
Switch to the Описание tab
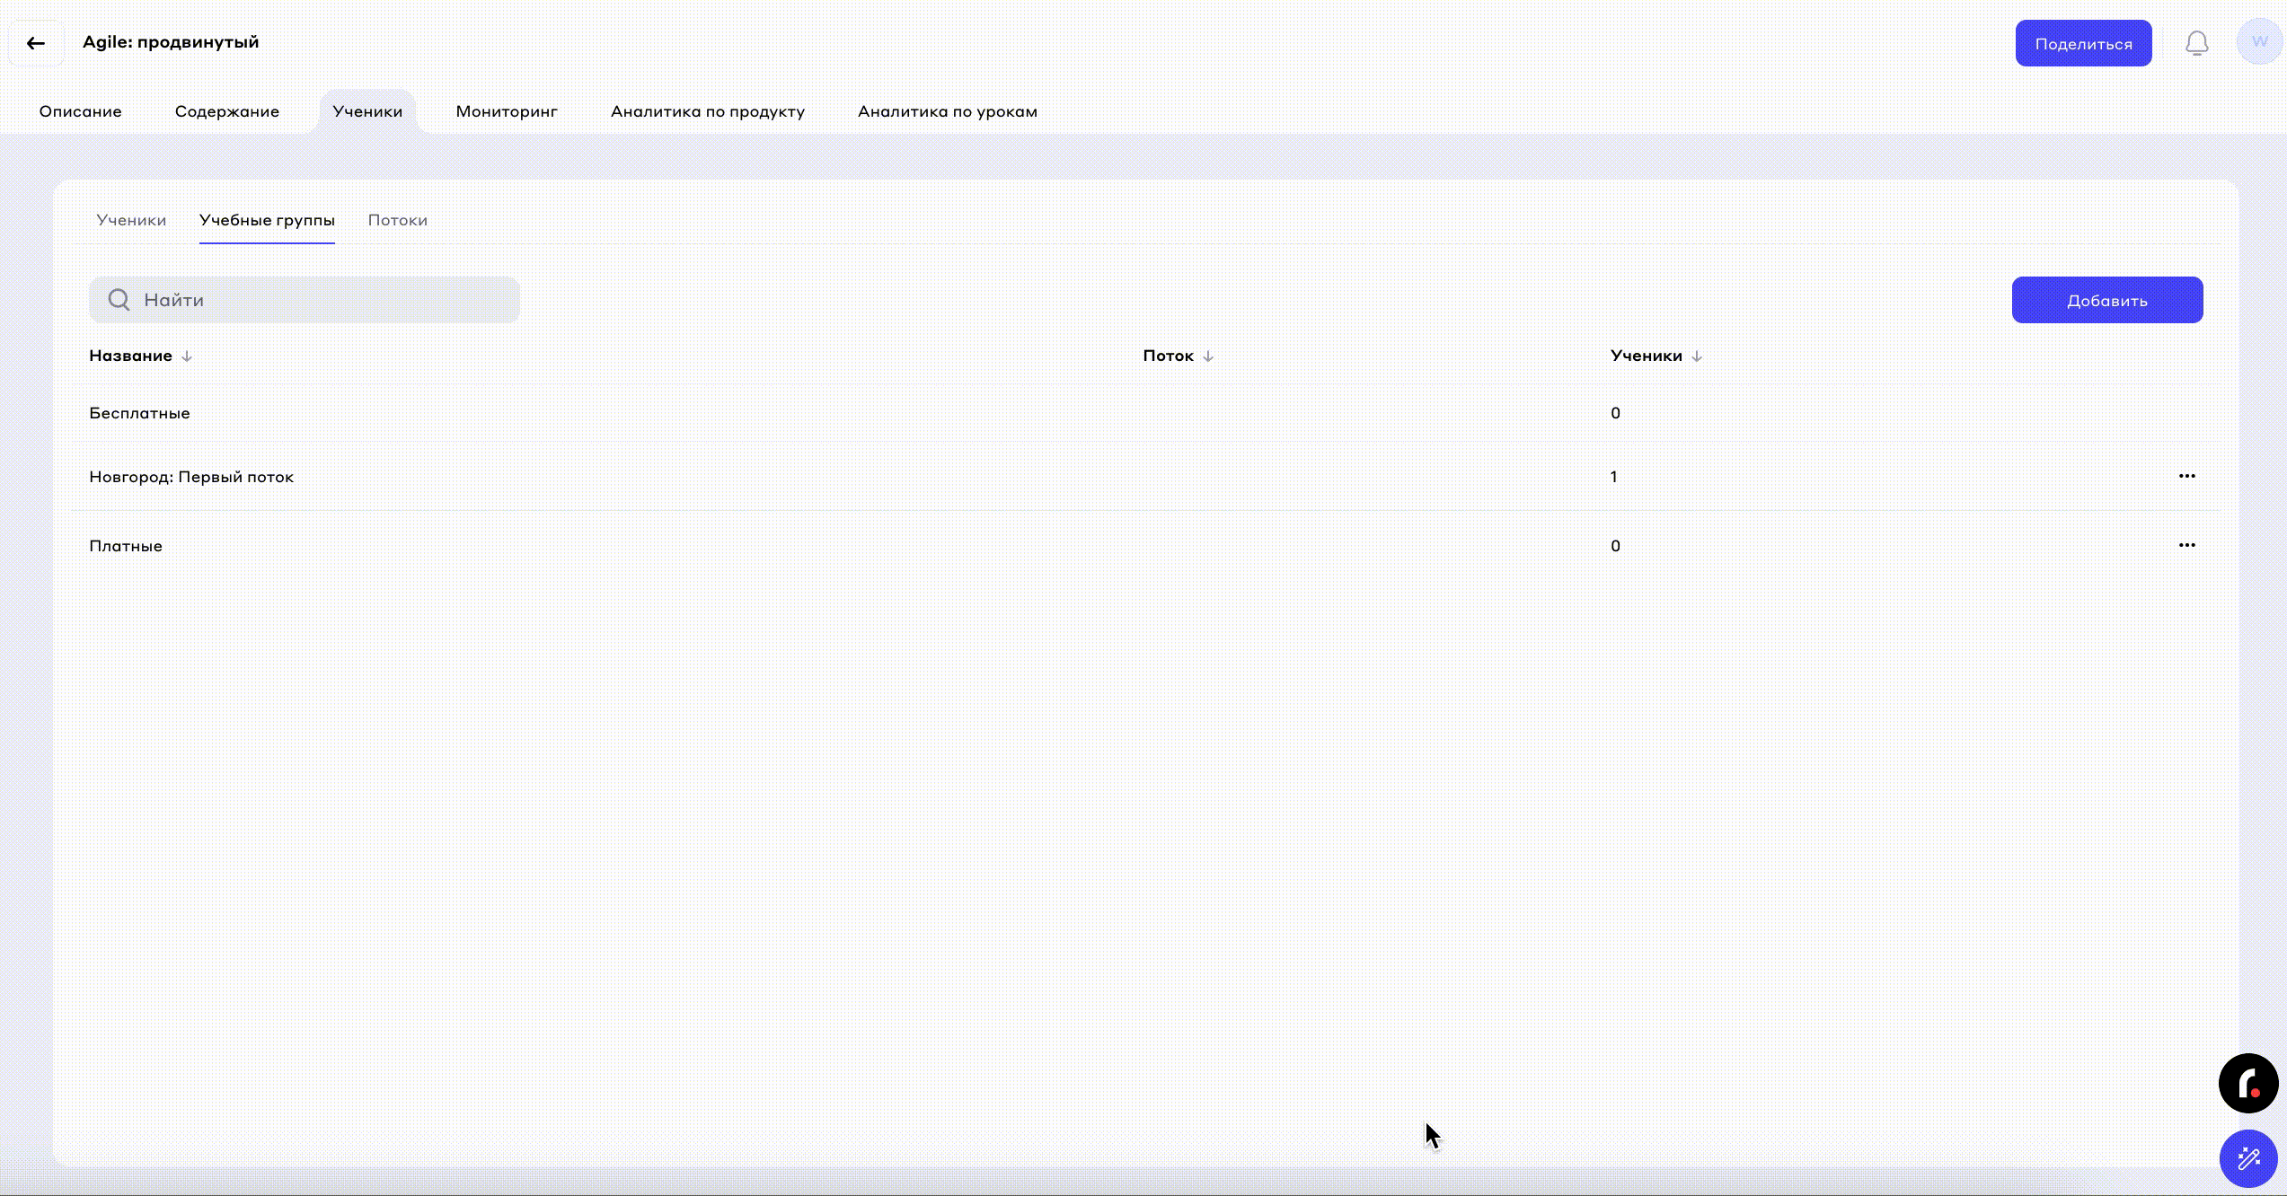coord(80,111)
